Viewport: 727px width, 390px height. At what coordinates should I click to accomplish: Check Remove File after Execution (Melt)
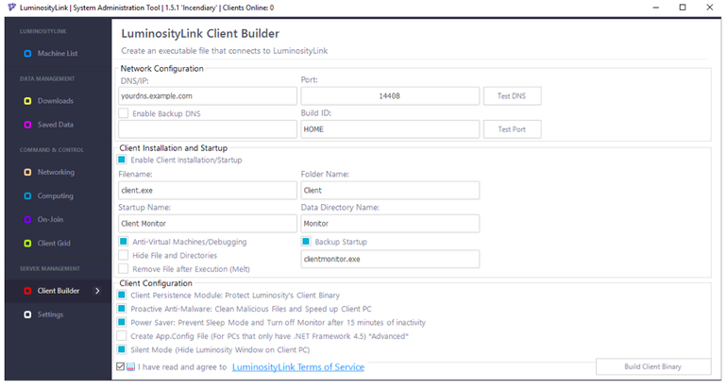tap(124, 268)
